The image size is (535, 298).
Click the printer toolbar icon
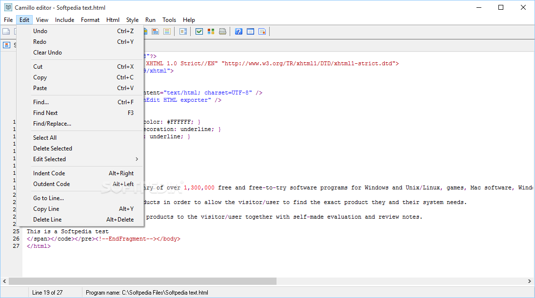point(222,32)
